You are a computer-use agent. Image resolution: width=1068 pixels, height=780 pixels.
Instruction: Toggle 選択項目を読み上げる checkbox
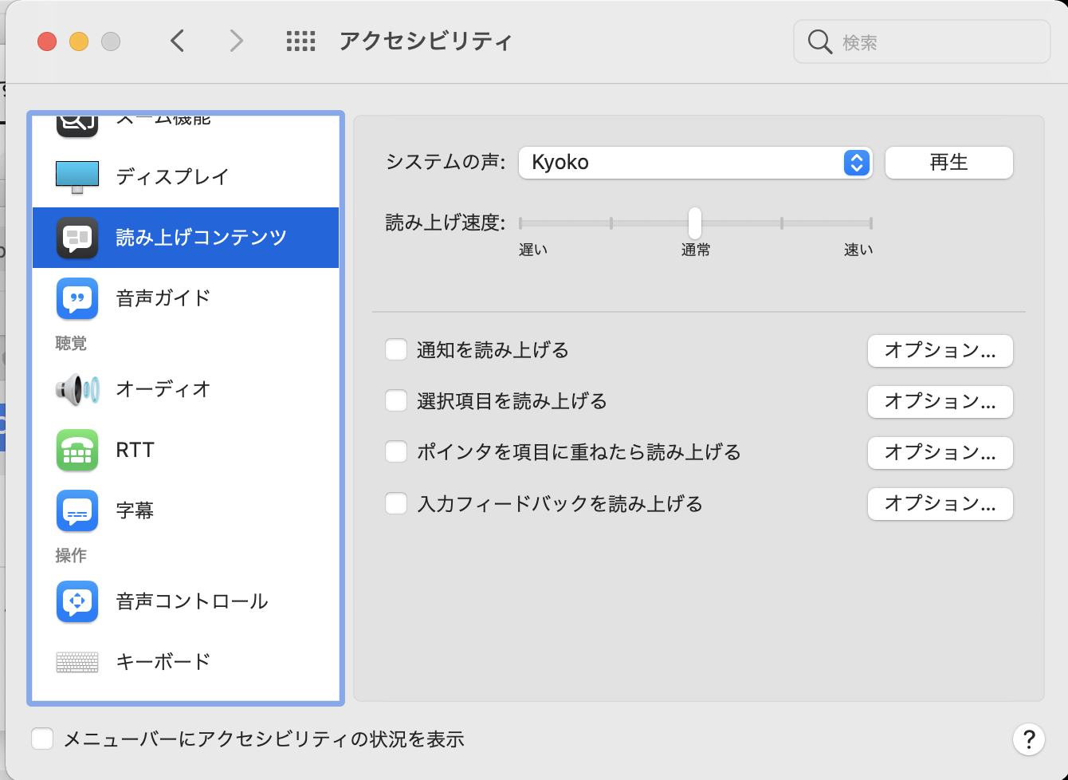coord(396,400)
